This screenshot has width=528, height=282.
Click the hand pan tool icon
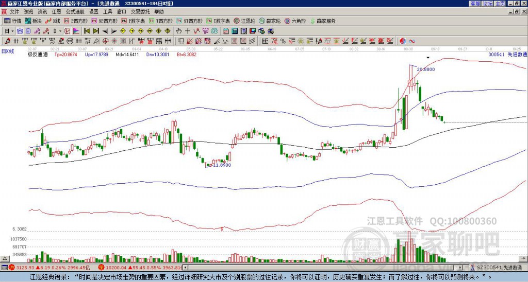(178, 31)
